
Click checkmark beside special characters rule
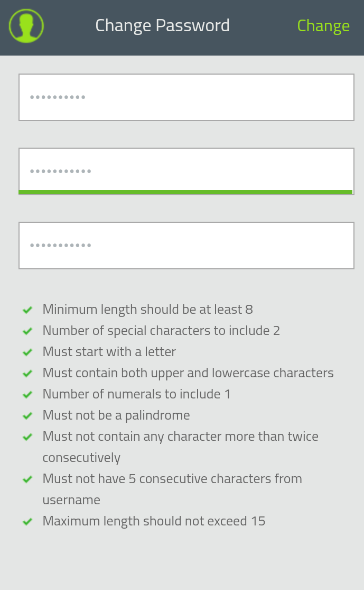pos(27,331)
